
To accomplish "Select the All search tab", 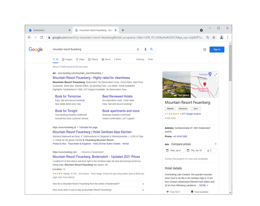I will click(56, 59).
